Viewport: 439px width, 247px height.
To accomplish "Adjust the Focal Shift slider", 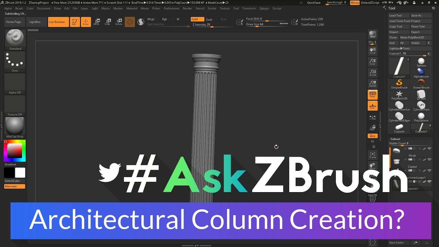I will pyautogui.click(x=267, y=19).
